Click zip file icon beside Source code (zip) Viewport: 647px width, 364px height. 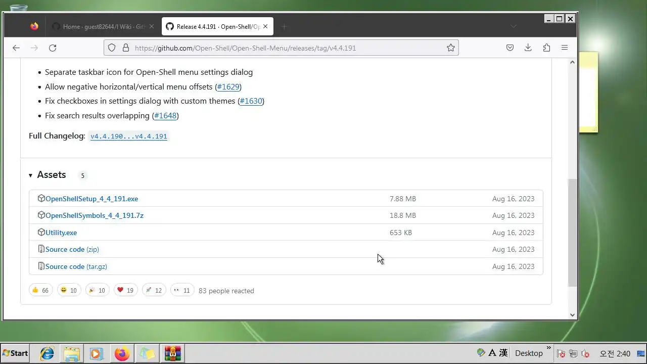pos(41,249)
